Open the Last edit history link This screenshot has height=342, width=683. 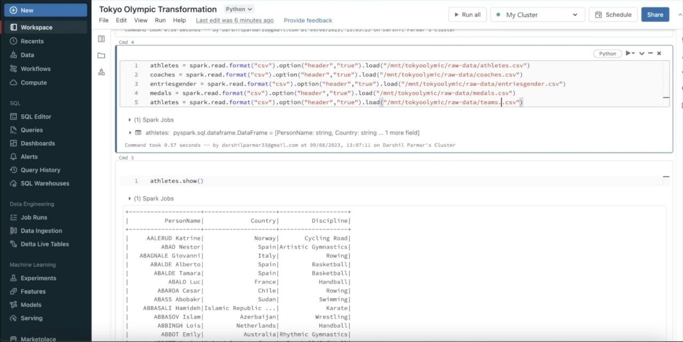[x=235, y=20]
